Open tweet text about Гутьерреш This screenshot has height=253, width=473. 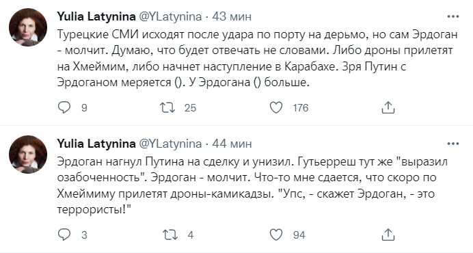point(252,185)
